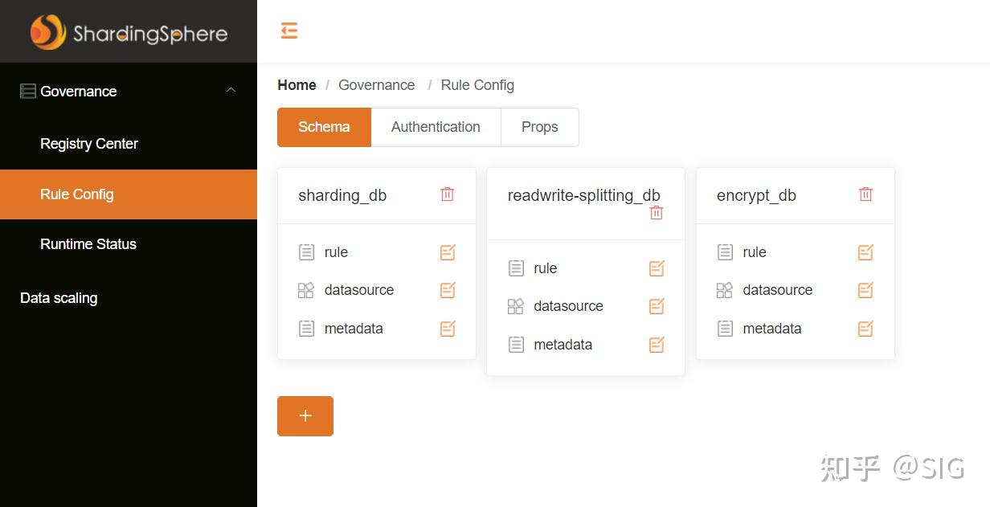Click the metadata label in sharding_db
The image size is (990, 507).
(x=354, y=329)
